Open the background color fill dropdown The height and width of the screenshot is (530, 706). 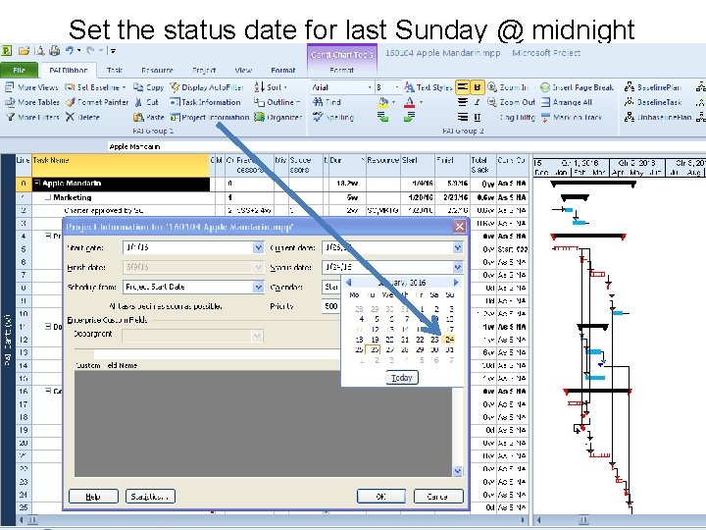[x=394, y=102]
